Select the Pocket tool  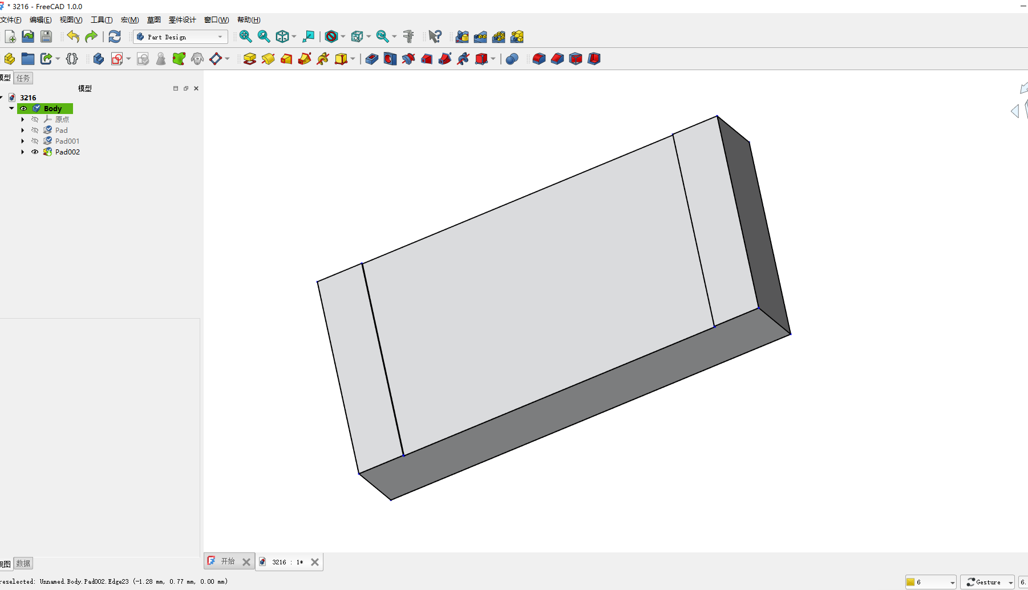tap(372, 59)
